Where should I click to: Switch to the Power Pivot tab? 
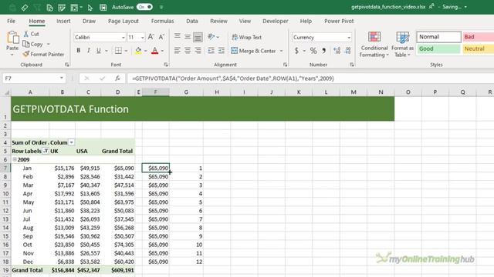pos(339,21)
